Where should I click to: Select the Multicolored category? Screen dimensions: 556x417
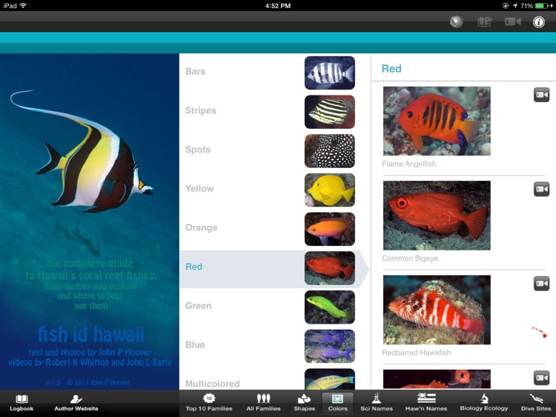tap(275, 379)
